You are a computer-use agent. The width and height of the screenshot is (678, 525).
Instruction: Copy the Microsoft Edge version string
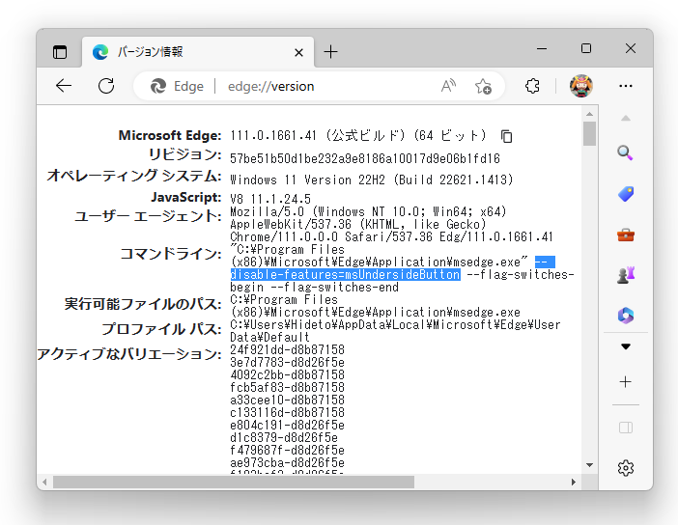click(x=506, y=136)
